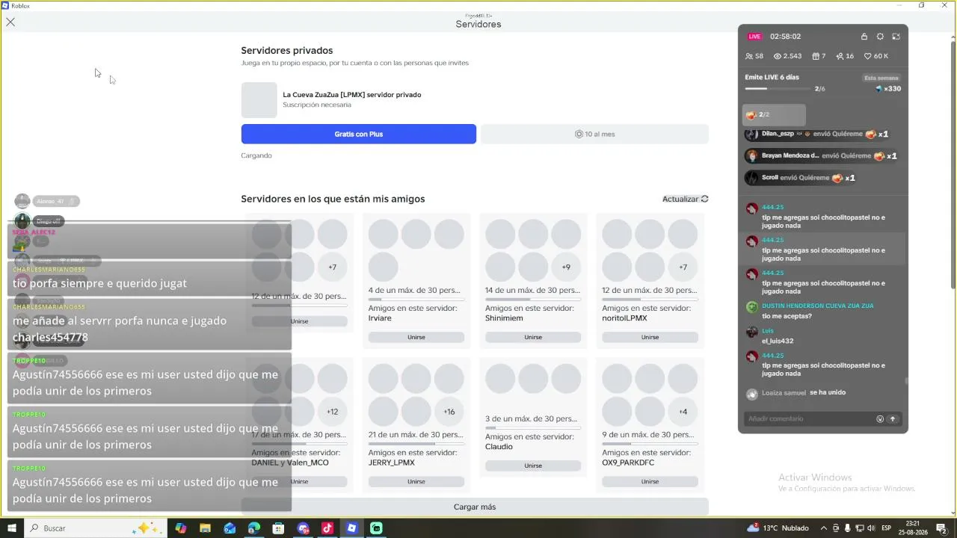The image size is (957, 538).
Task: Click the volume speaker icon in the system tray
Action: pos(871,528)
